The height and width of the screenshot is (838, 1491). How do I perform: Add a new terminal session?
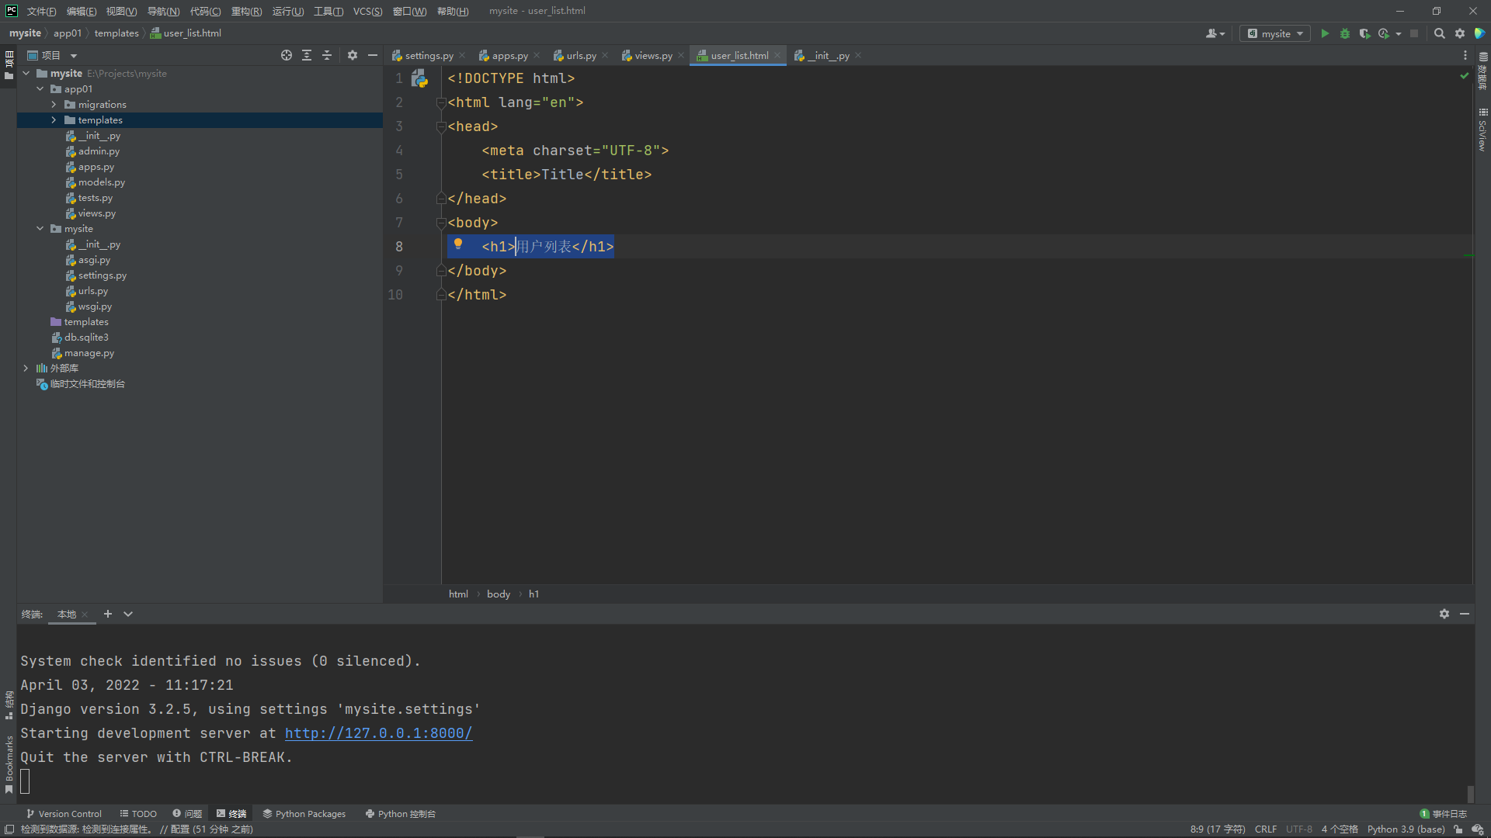click(x=108, y=614)
